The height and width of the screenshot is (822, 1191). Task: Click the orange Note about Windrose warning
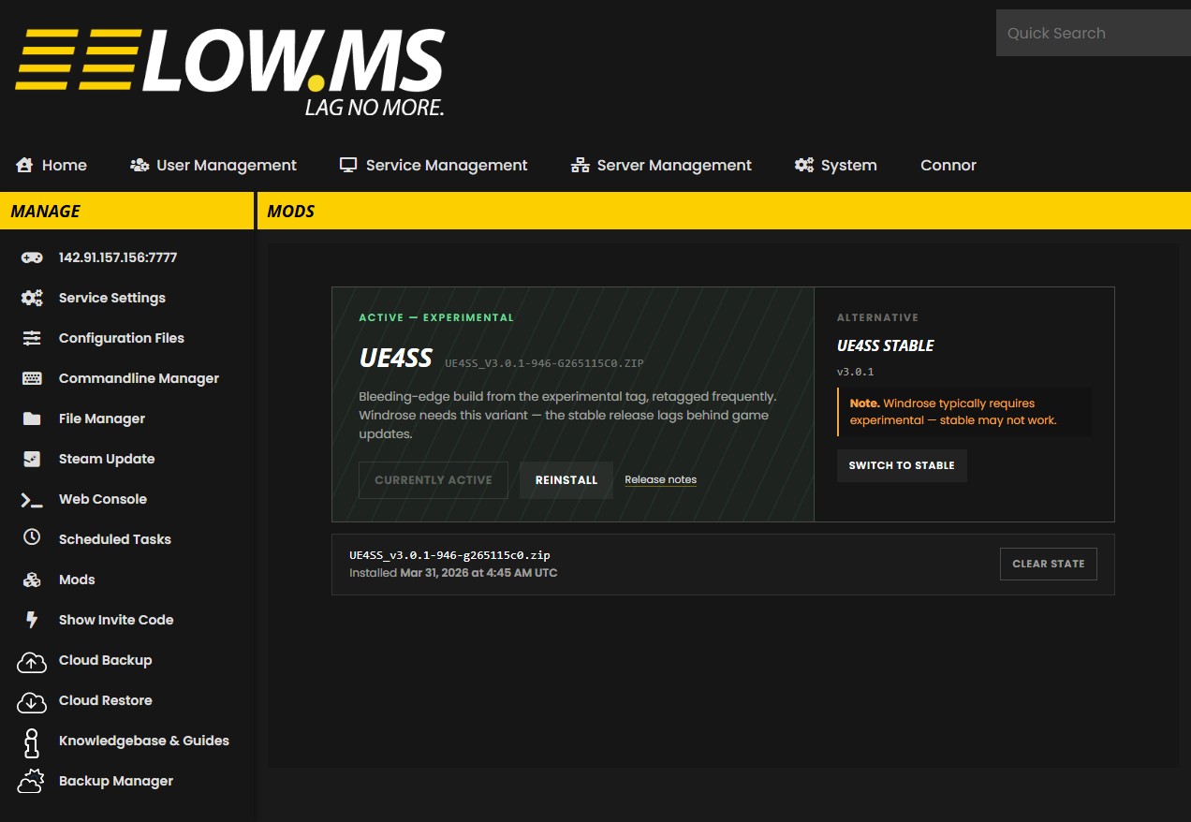pyautogui.click(x=964, y=412)
